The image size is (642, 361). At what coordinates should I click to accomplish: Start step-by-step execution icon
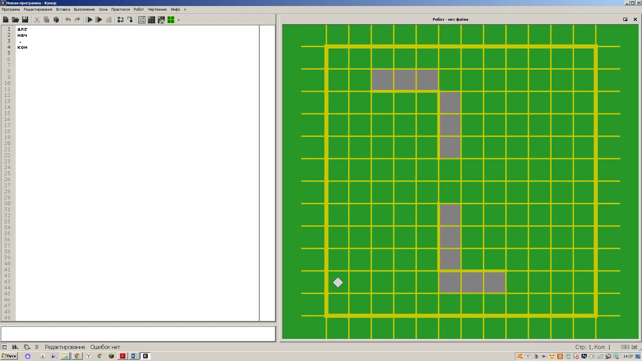pyautogui.click(x=99, y=20)
